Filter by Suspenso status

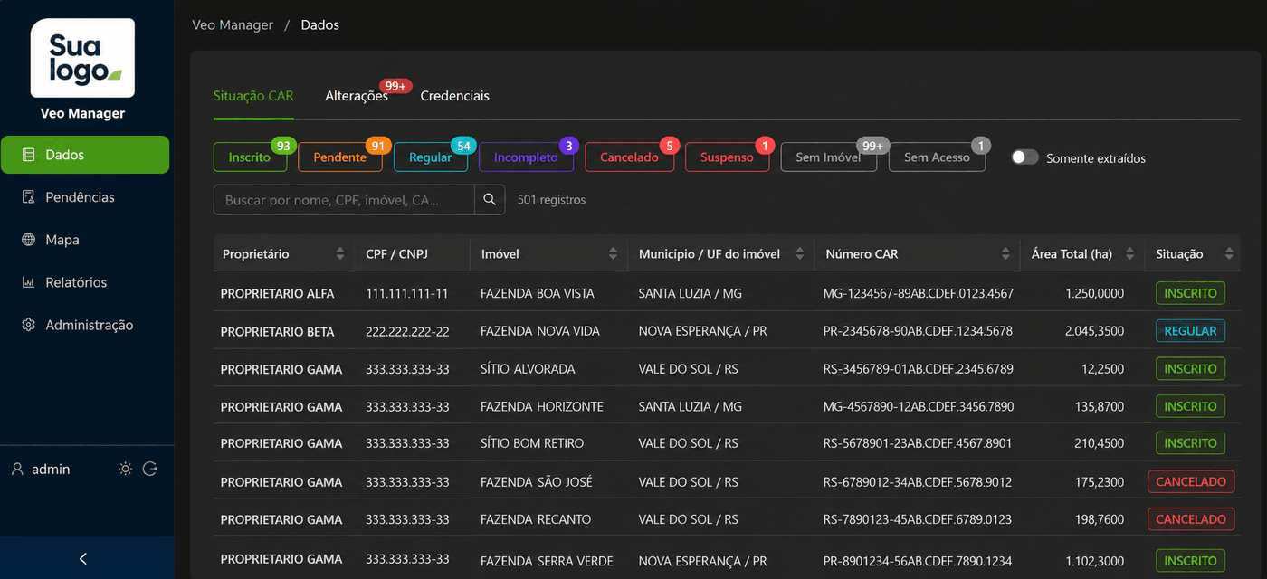click(727, 157)
